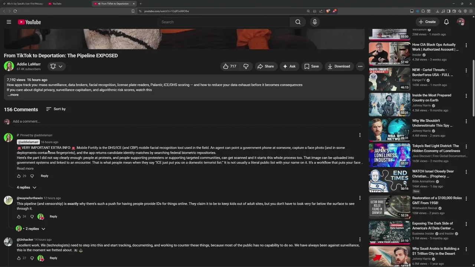Save the video to a playlist
The width and height of the screenshot is (475, 267).
point(312,66)
